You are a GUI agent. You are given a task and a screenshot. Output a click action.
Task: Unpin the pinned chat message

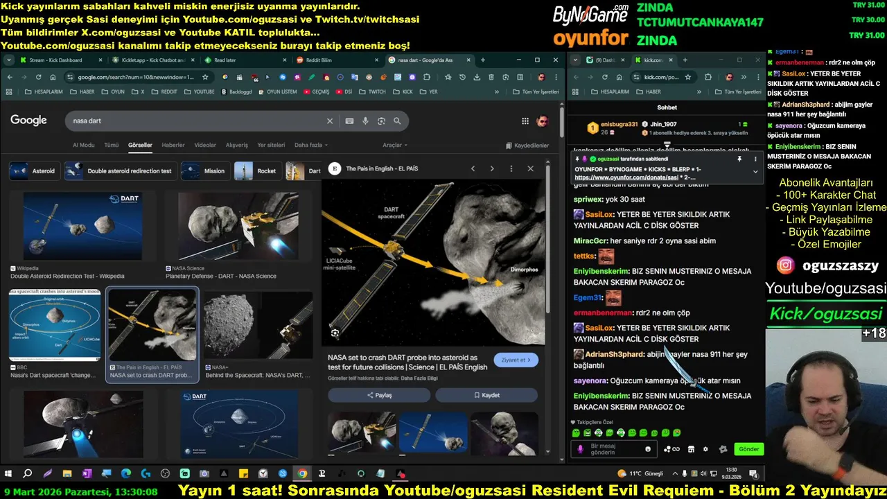coord(739,159)
